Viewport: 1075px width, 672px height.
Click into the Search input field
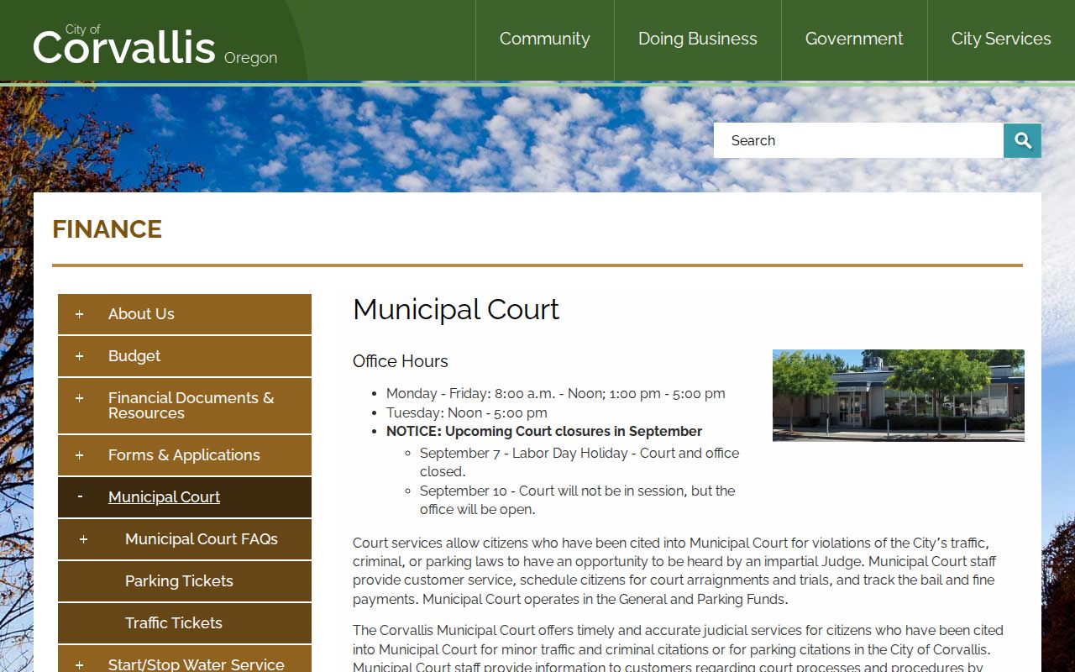(x=858, y=140)
